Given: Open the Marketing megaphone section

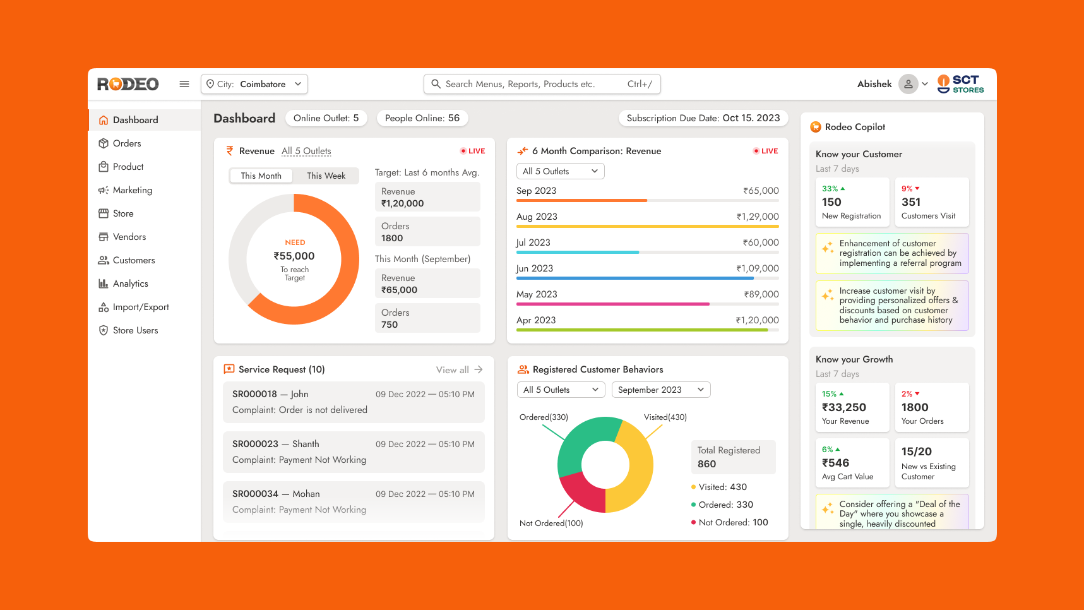Looking at the screenshot, I should [131, 190].
